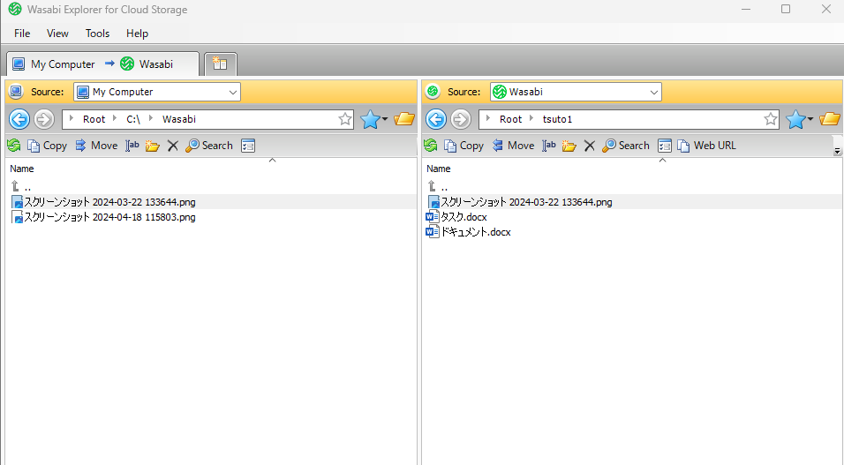Open the properties icon in the Wasabi pane toolbar
The image size is (844, 465).
(x=665, y=146)
